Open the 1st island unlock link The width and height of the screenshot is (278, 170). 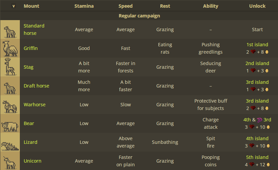257,45
